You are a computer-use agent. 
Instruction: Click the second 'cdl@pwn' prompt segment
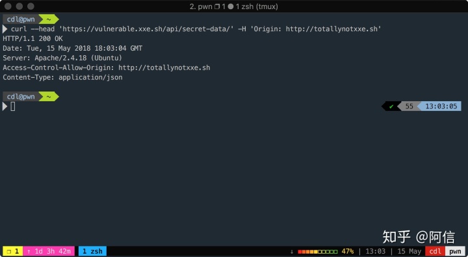(x=21, y=97)
